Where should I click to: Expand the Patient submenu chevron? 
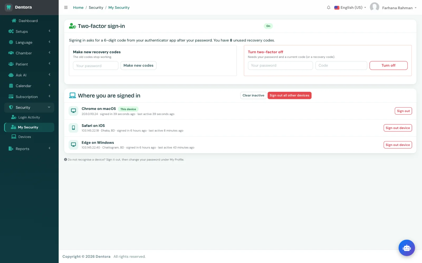click(49, 64)
